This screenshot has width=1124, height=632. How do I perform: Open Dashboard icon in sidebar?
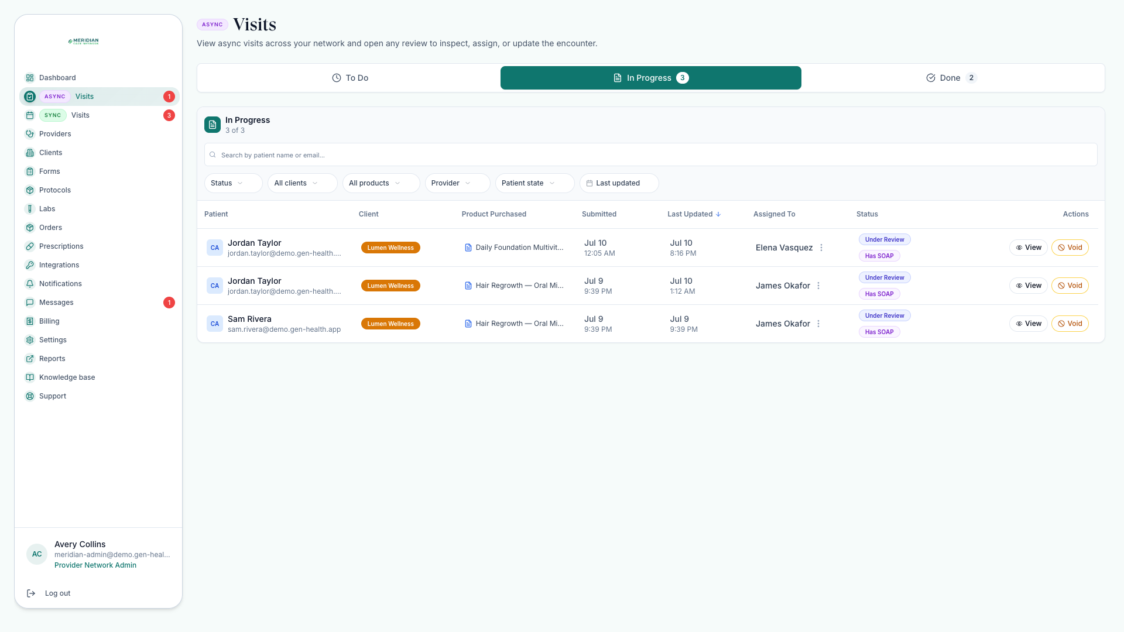coord(30,78)
